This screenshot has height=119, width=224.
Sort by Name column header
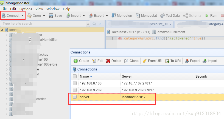(x=100, y=76)
